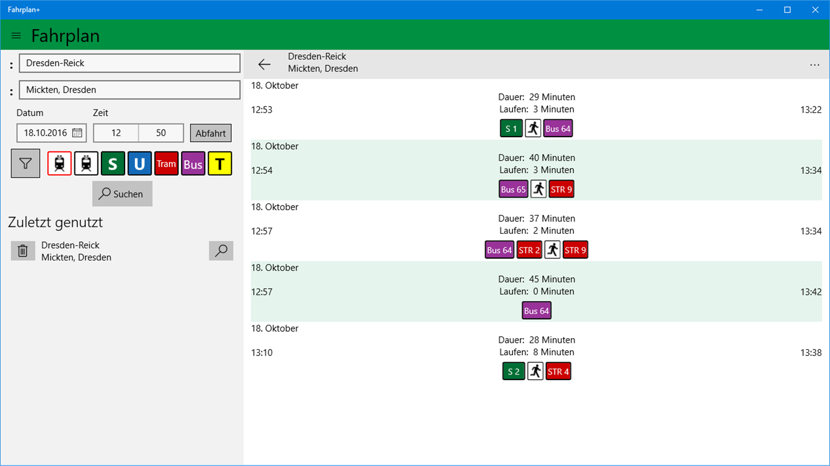Select the 12:53 connection with S 1
830x466 pixels.
(x=536, y=109)
